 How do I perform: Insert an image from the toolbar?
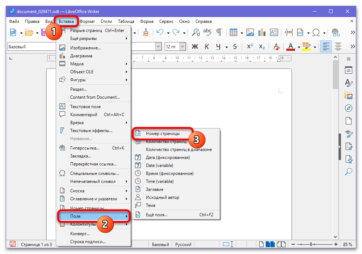250,32
